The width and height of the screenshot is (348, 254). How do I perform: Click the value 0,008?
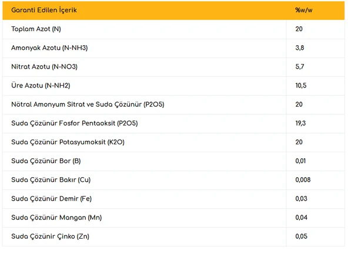(x=303, y=180)
